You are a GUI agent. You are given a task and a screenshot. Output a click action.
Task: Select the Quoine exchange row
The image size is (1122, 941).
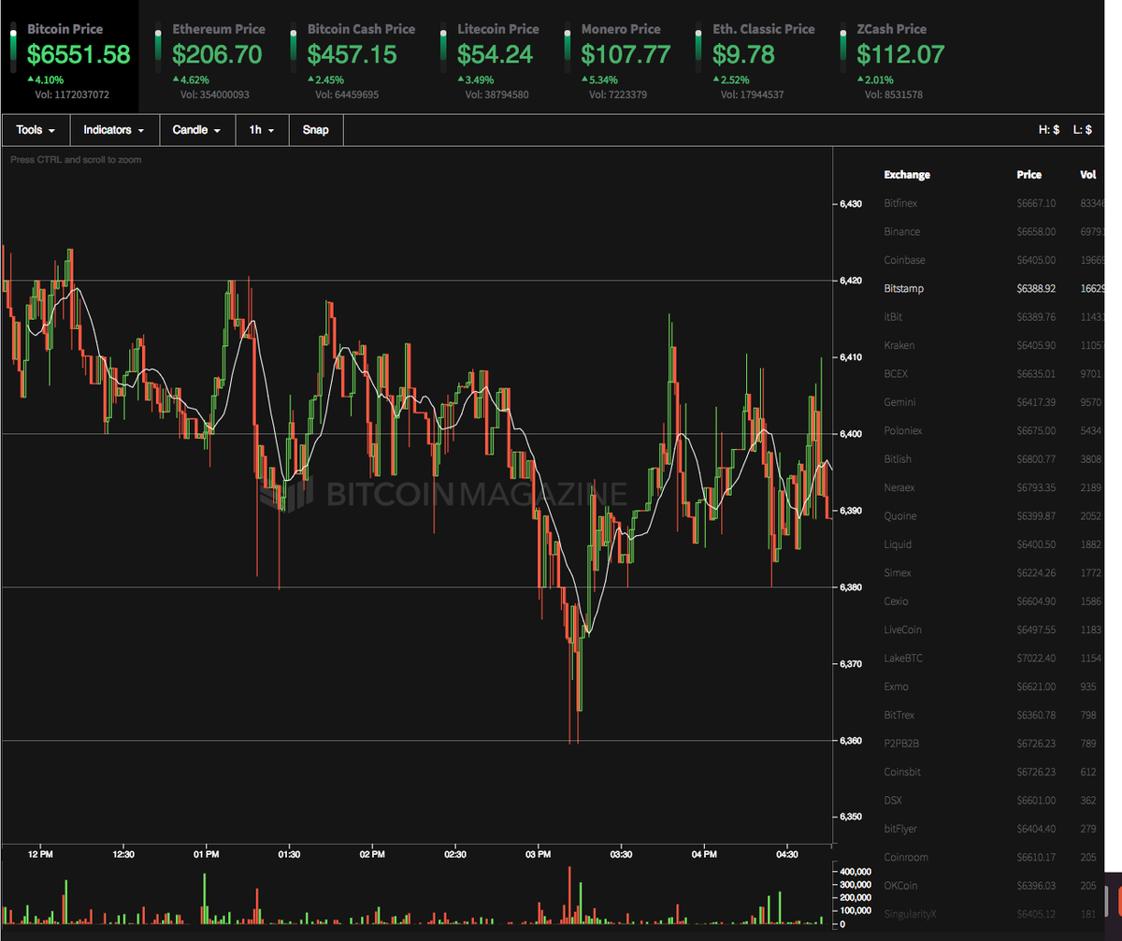(994, 516)
